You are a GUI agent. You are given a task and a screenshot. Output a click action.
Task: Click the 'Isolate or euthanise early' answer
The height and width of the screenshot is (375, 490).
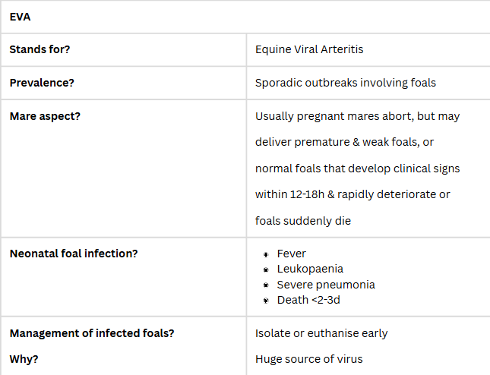(321, 333)
